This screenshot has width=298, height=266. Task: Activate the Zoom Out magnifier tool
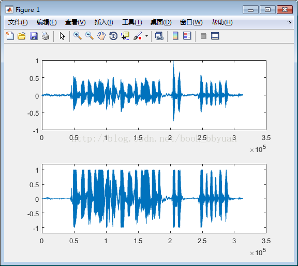tap(90, 36)
